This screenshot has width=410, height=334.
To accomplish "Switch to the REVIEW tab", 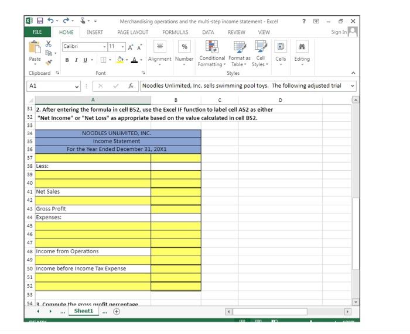I will pos(237,32).
